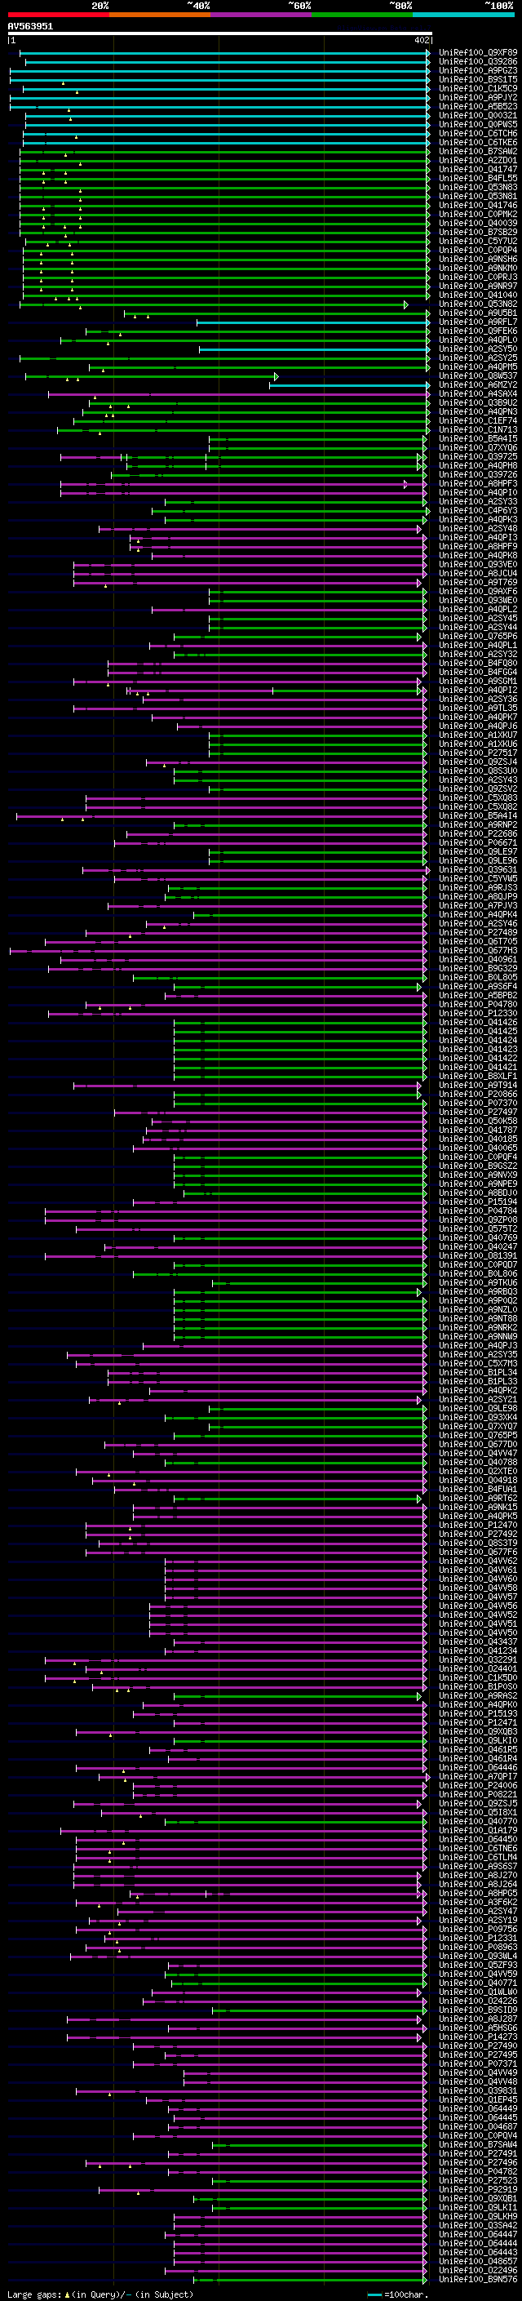Click the orange segment of the identity legend
This screenshot has width=522, height=2301.
(x=160, y=15)
